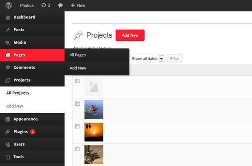Select the Pages menu item

32,55
